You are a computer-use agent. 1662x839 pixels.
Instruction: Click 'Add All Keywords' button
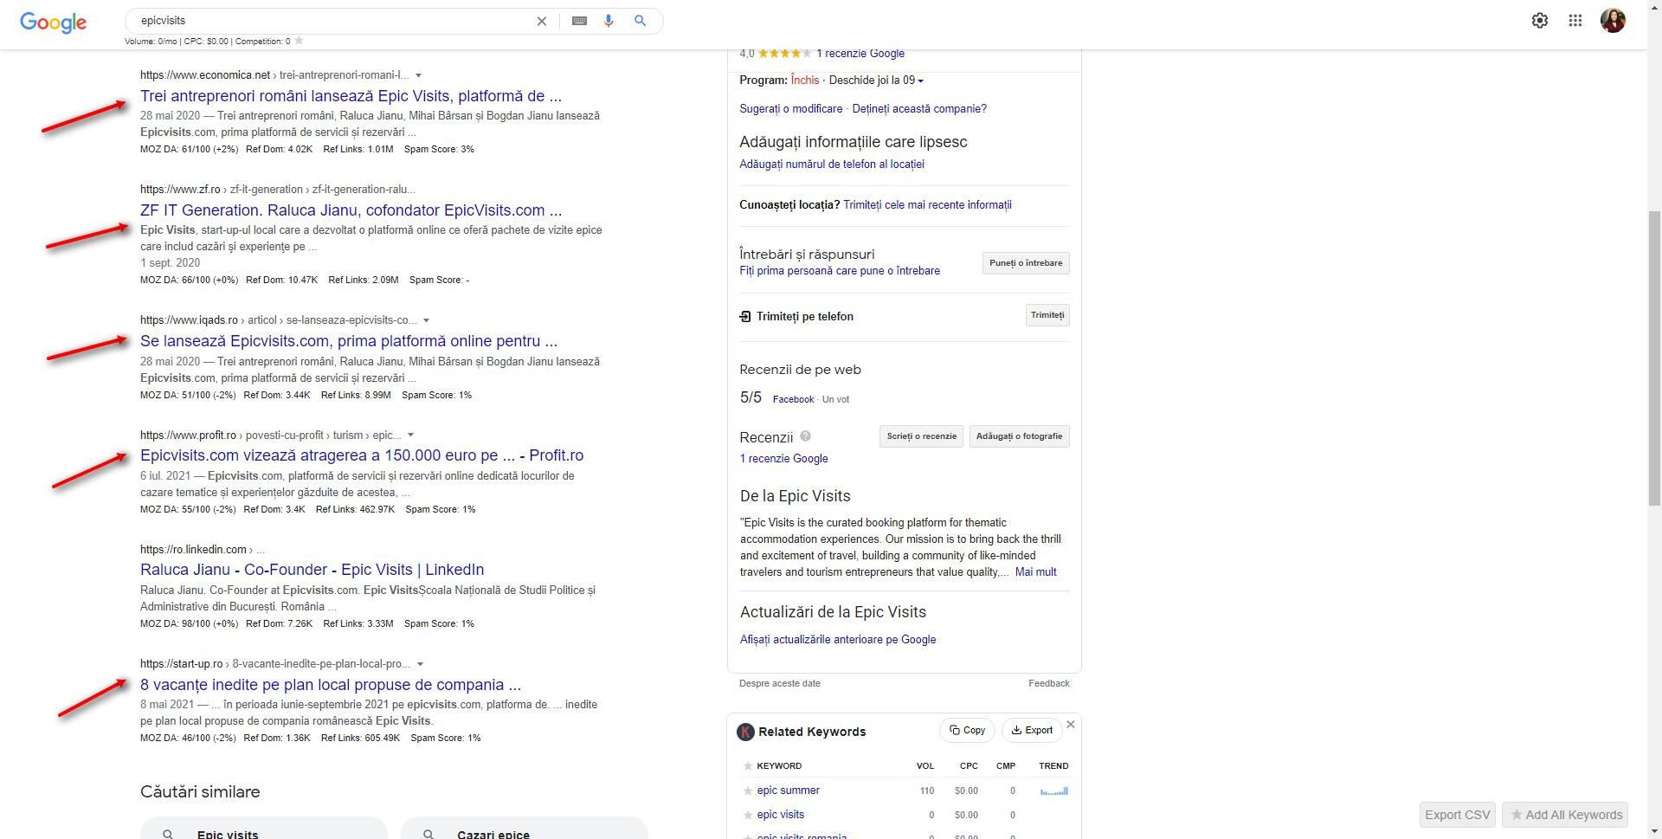(x=1565, y=815)
